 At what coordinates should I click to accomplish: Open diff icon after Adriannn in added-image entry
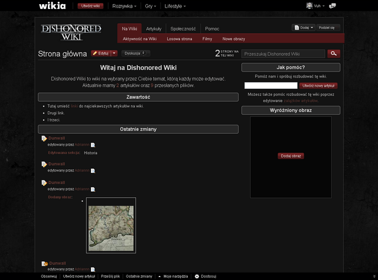tap(93, 189)
